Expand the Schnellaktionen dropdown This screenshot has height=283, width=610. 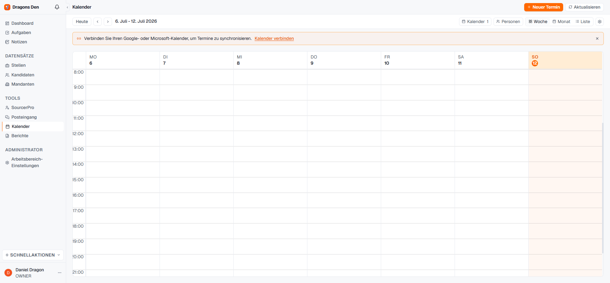(x=33, y=255)
